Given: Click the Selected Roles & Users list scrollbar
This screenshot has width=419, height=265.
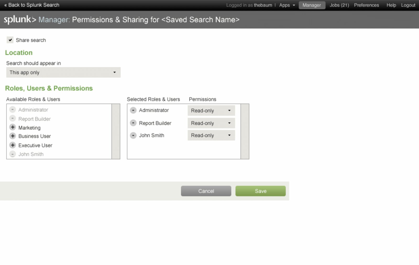Looking at the screenshot, I should click(245, 131).
